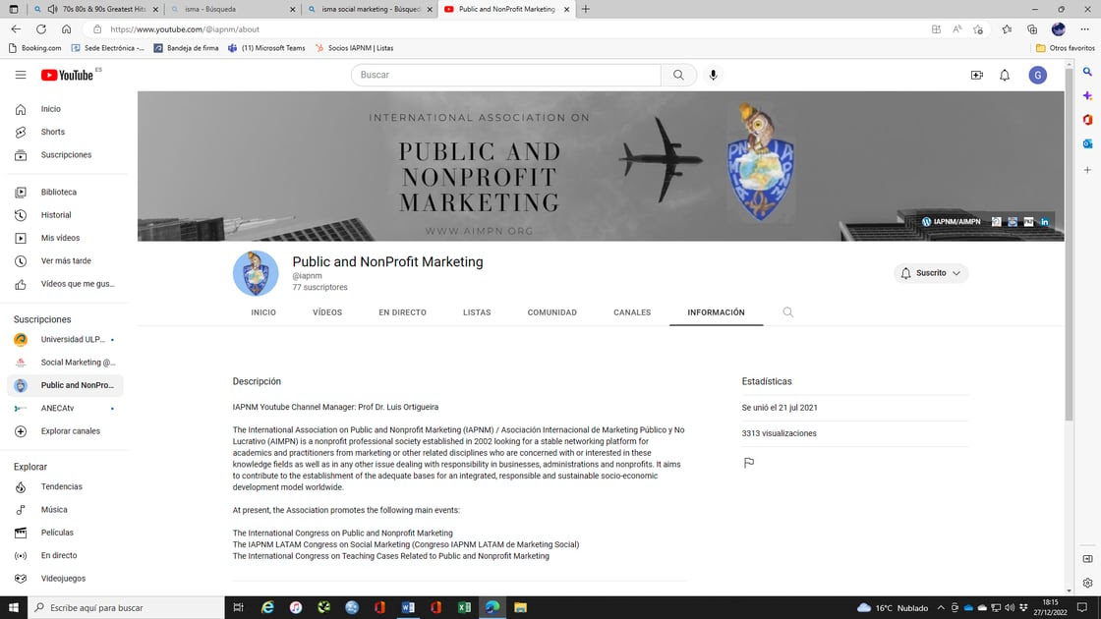Screen dimensions: 1101x619
Task: Open Booking.com bookmark
Action: [34, 48]
